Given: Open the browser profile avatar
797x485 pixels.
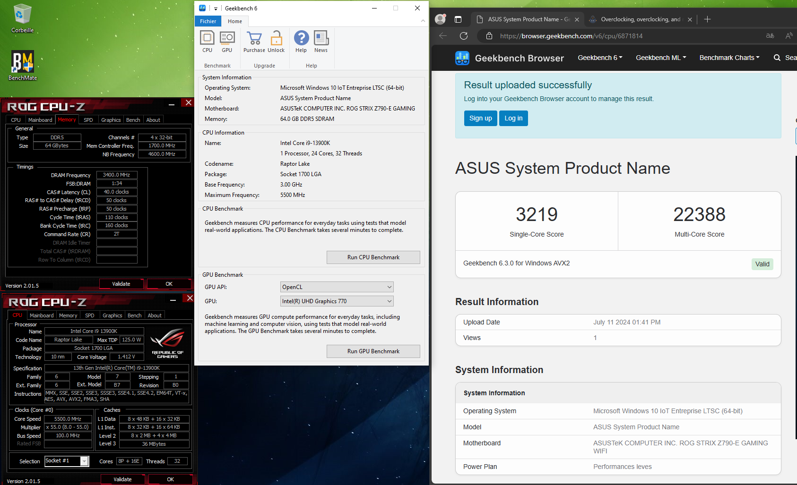Looking at the screenshot, I should point(440,19).
